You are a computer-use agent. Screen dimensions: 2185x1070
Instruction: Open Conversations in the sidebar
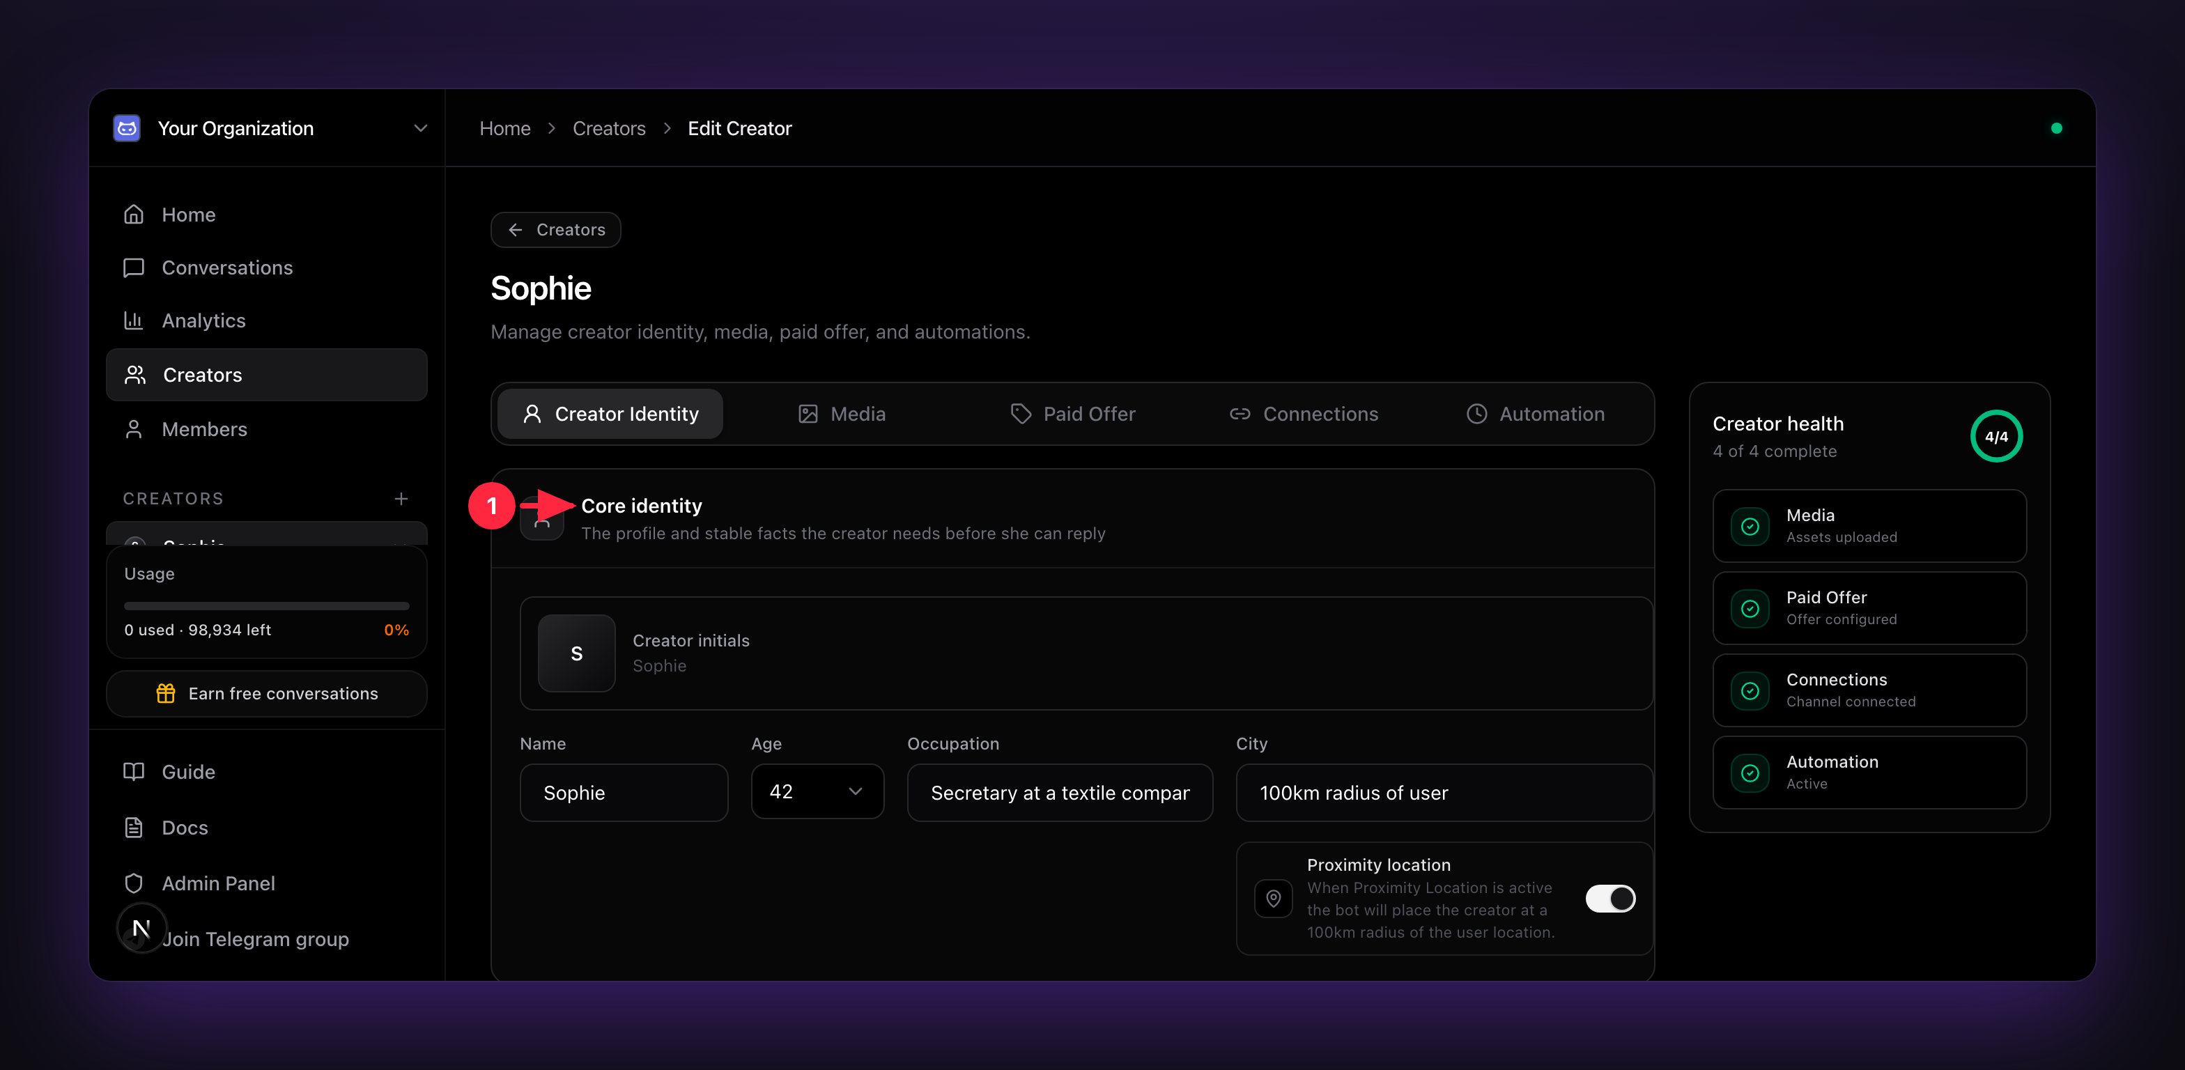(266, 268)
